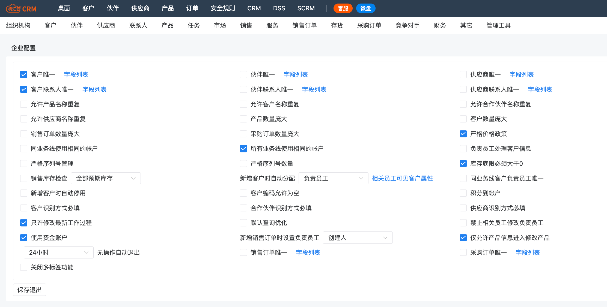Switch to 市场 submenu tab

tap(220, 25)
